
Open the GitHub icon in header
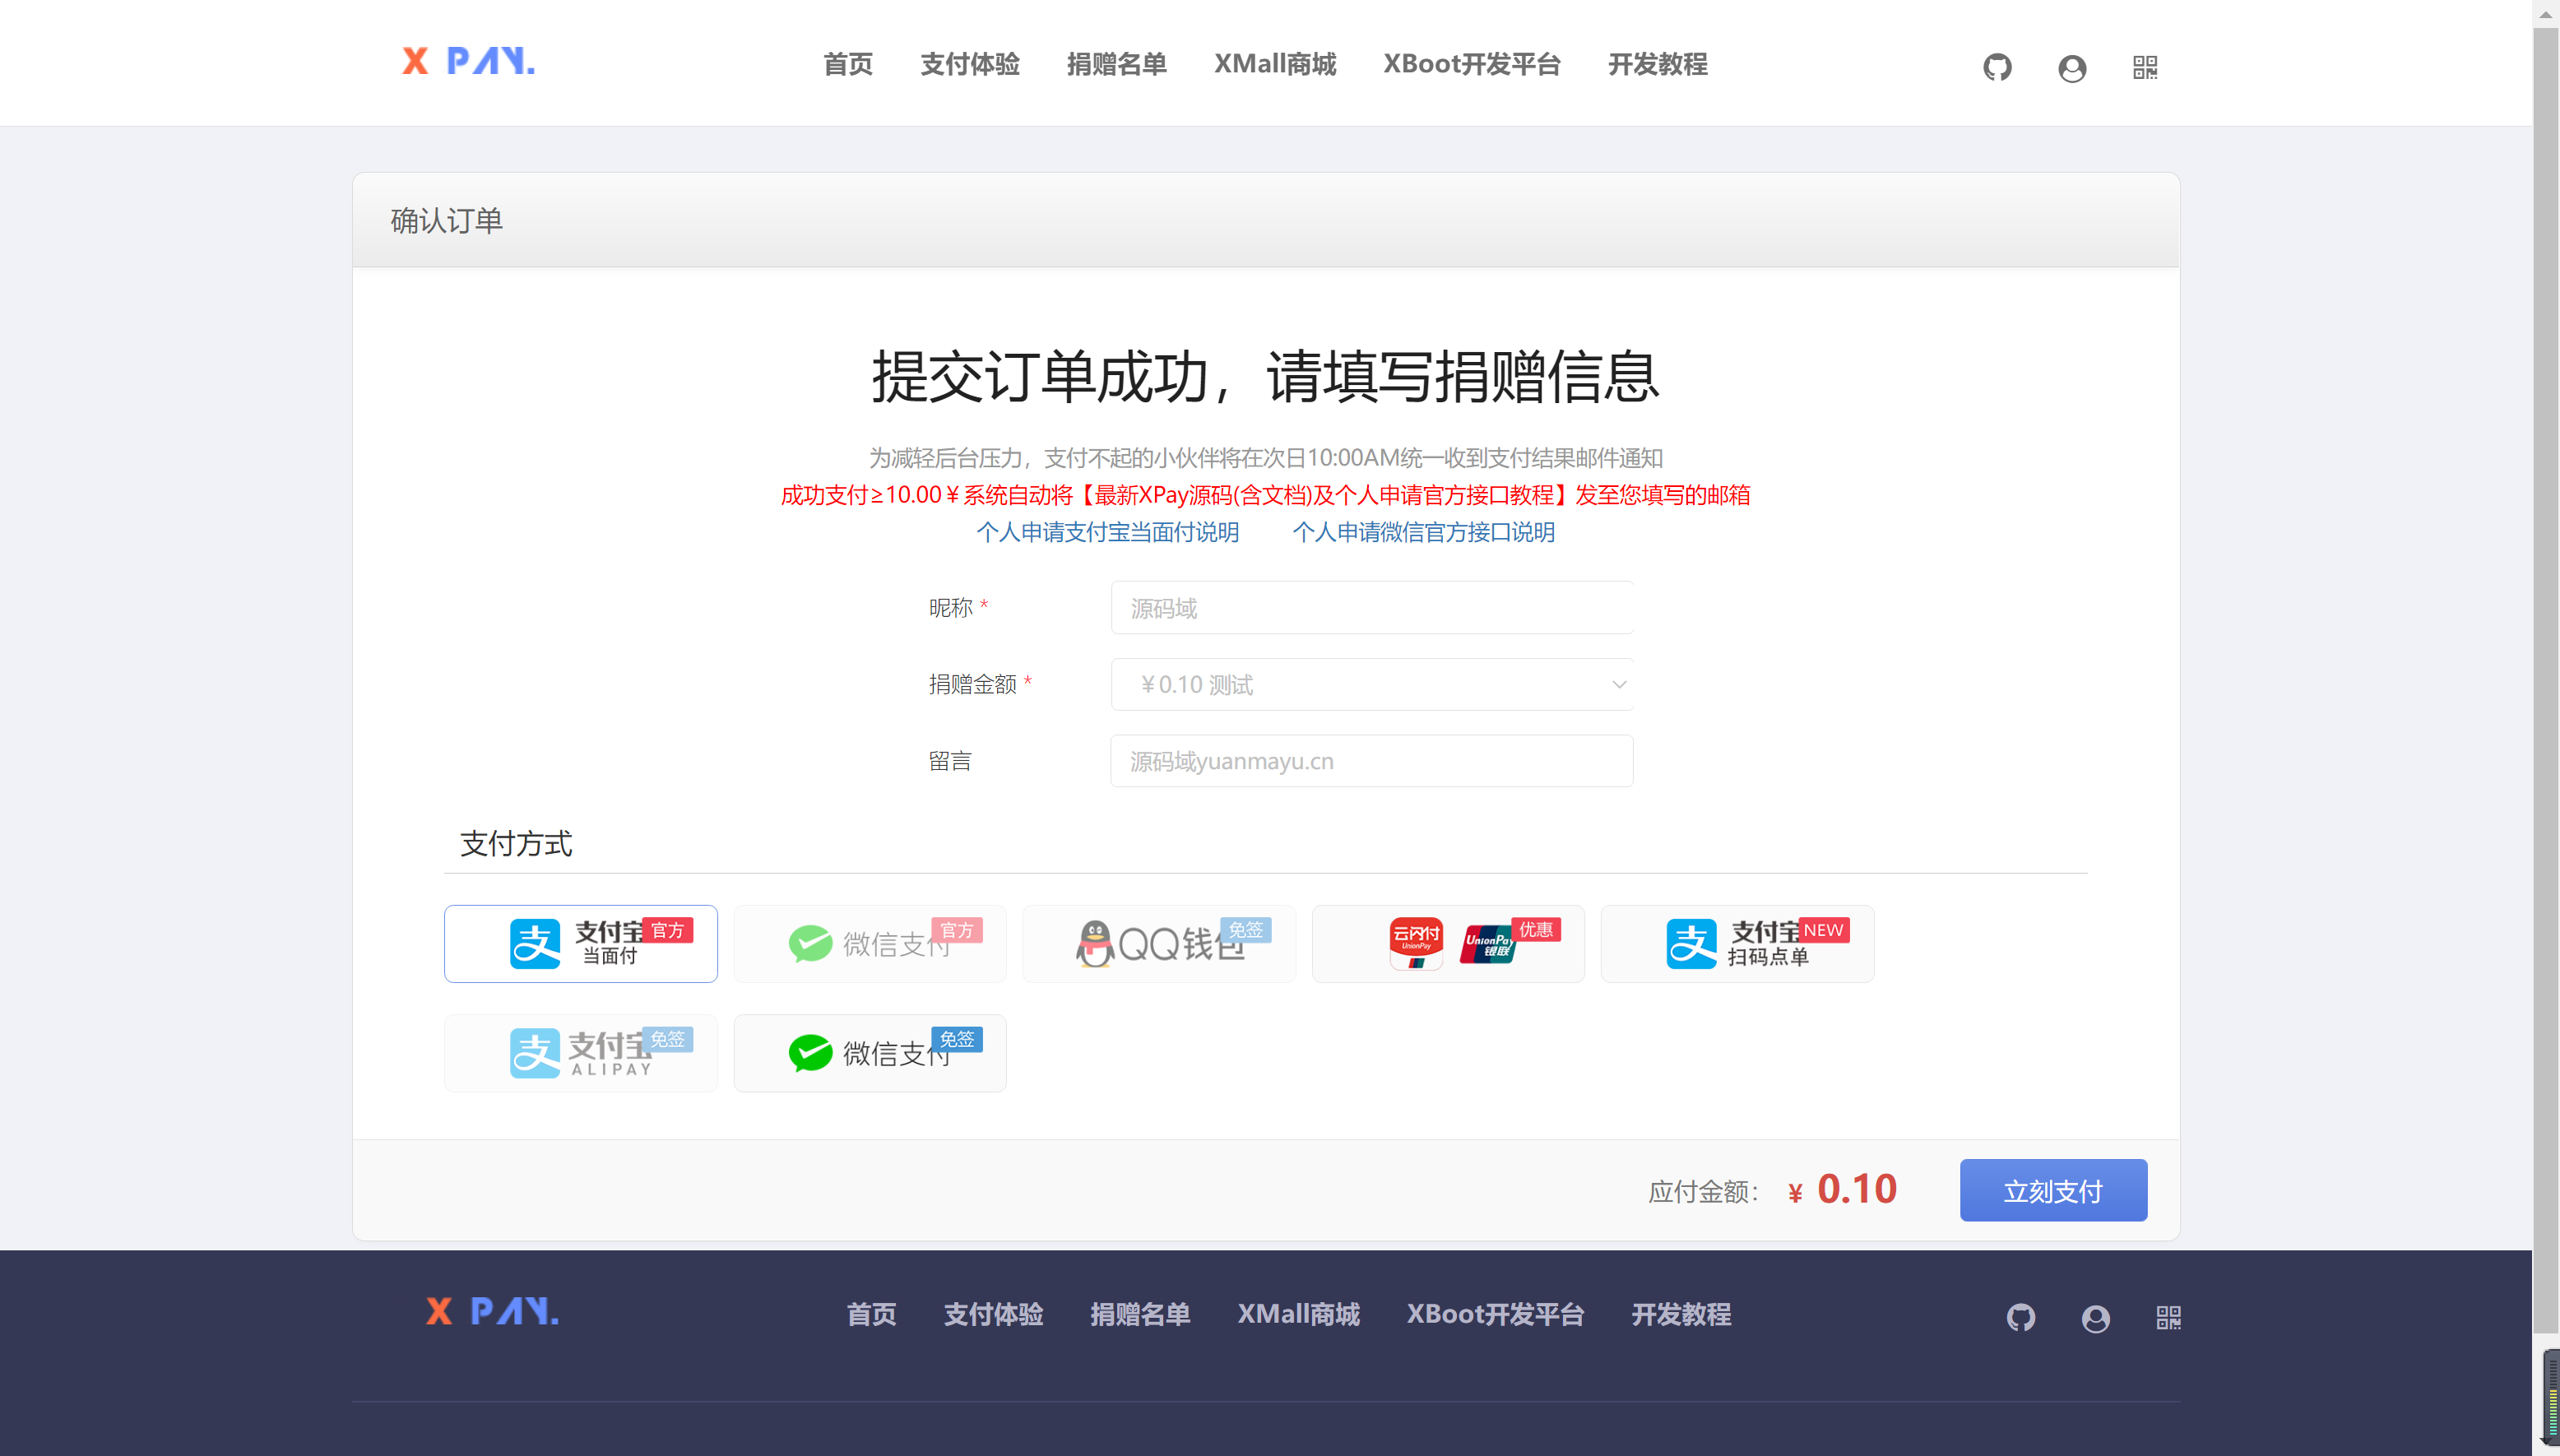tap(1997, 67)
